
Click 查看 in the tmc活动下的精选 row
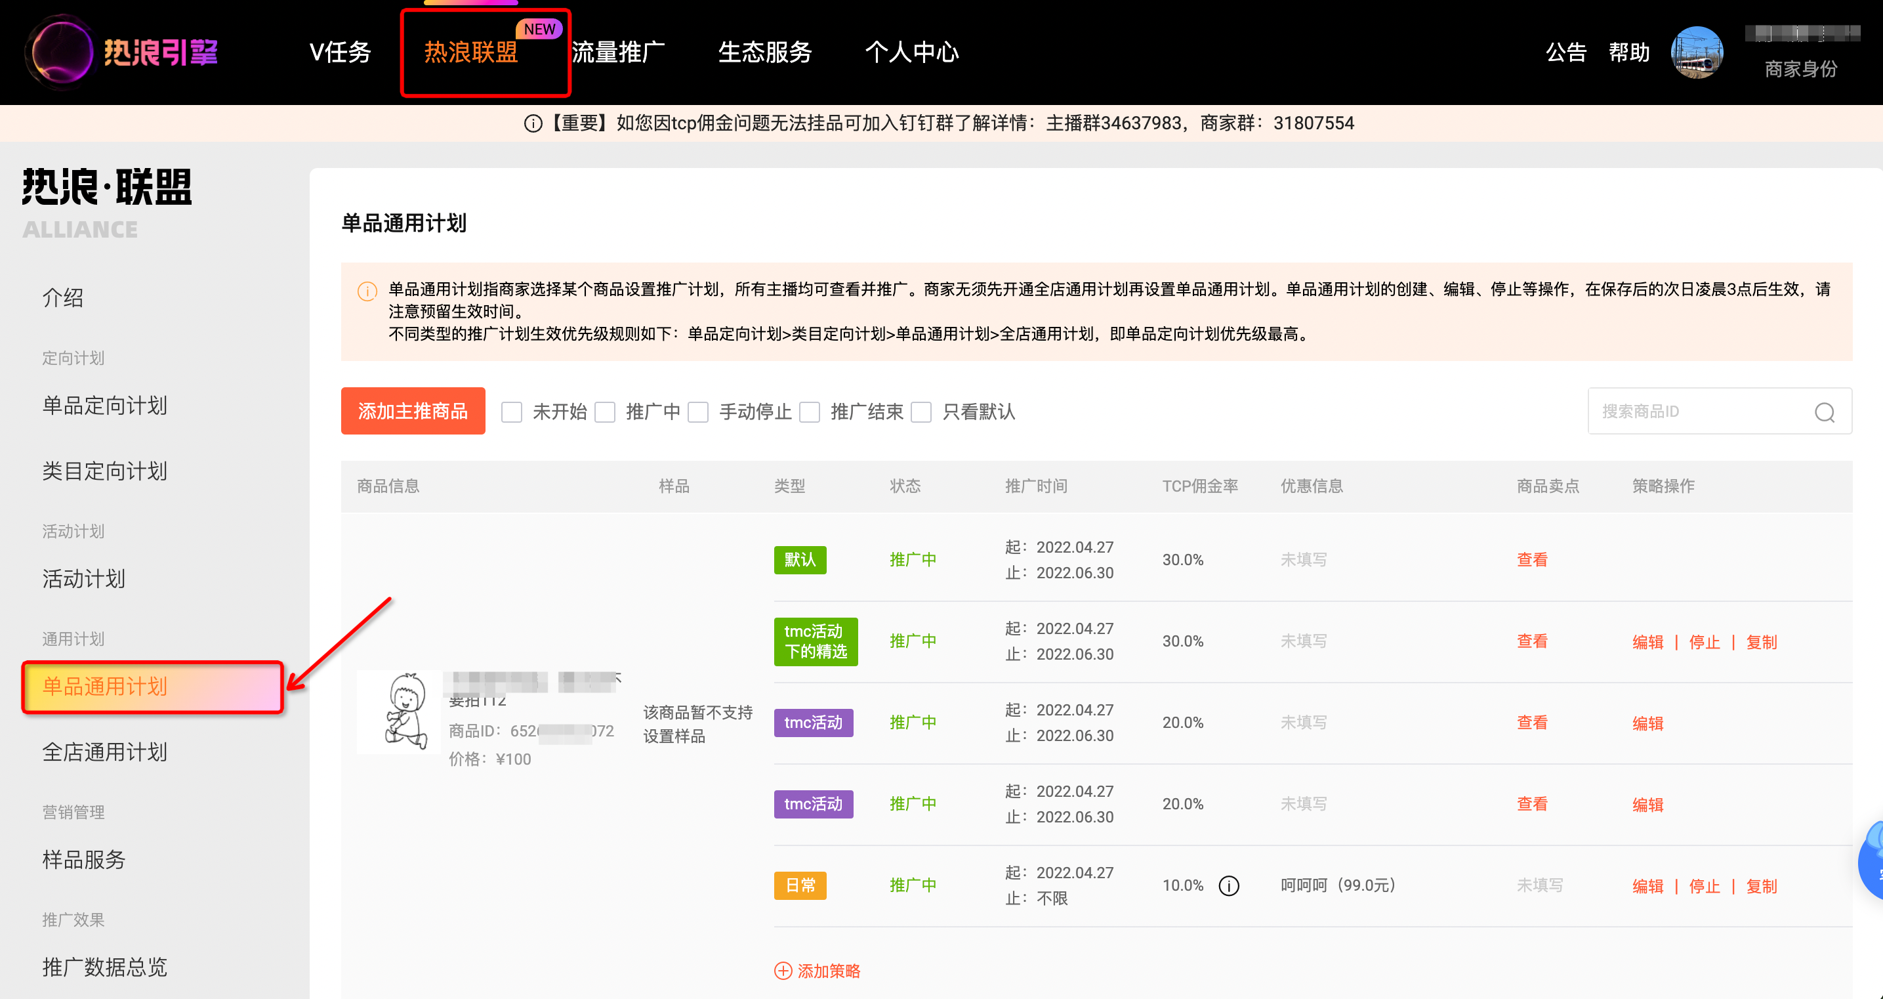pos(1532,641)
